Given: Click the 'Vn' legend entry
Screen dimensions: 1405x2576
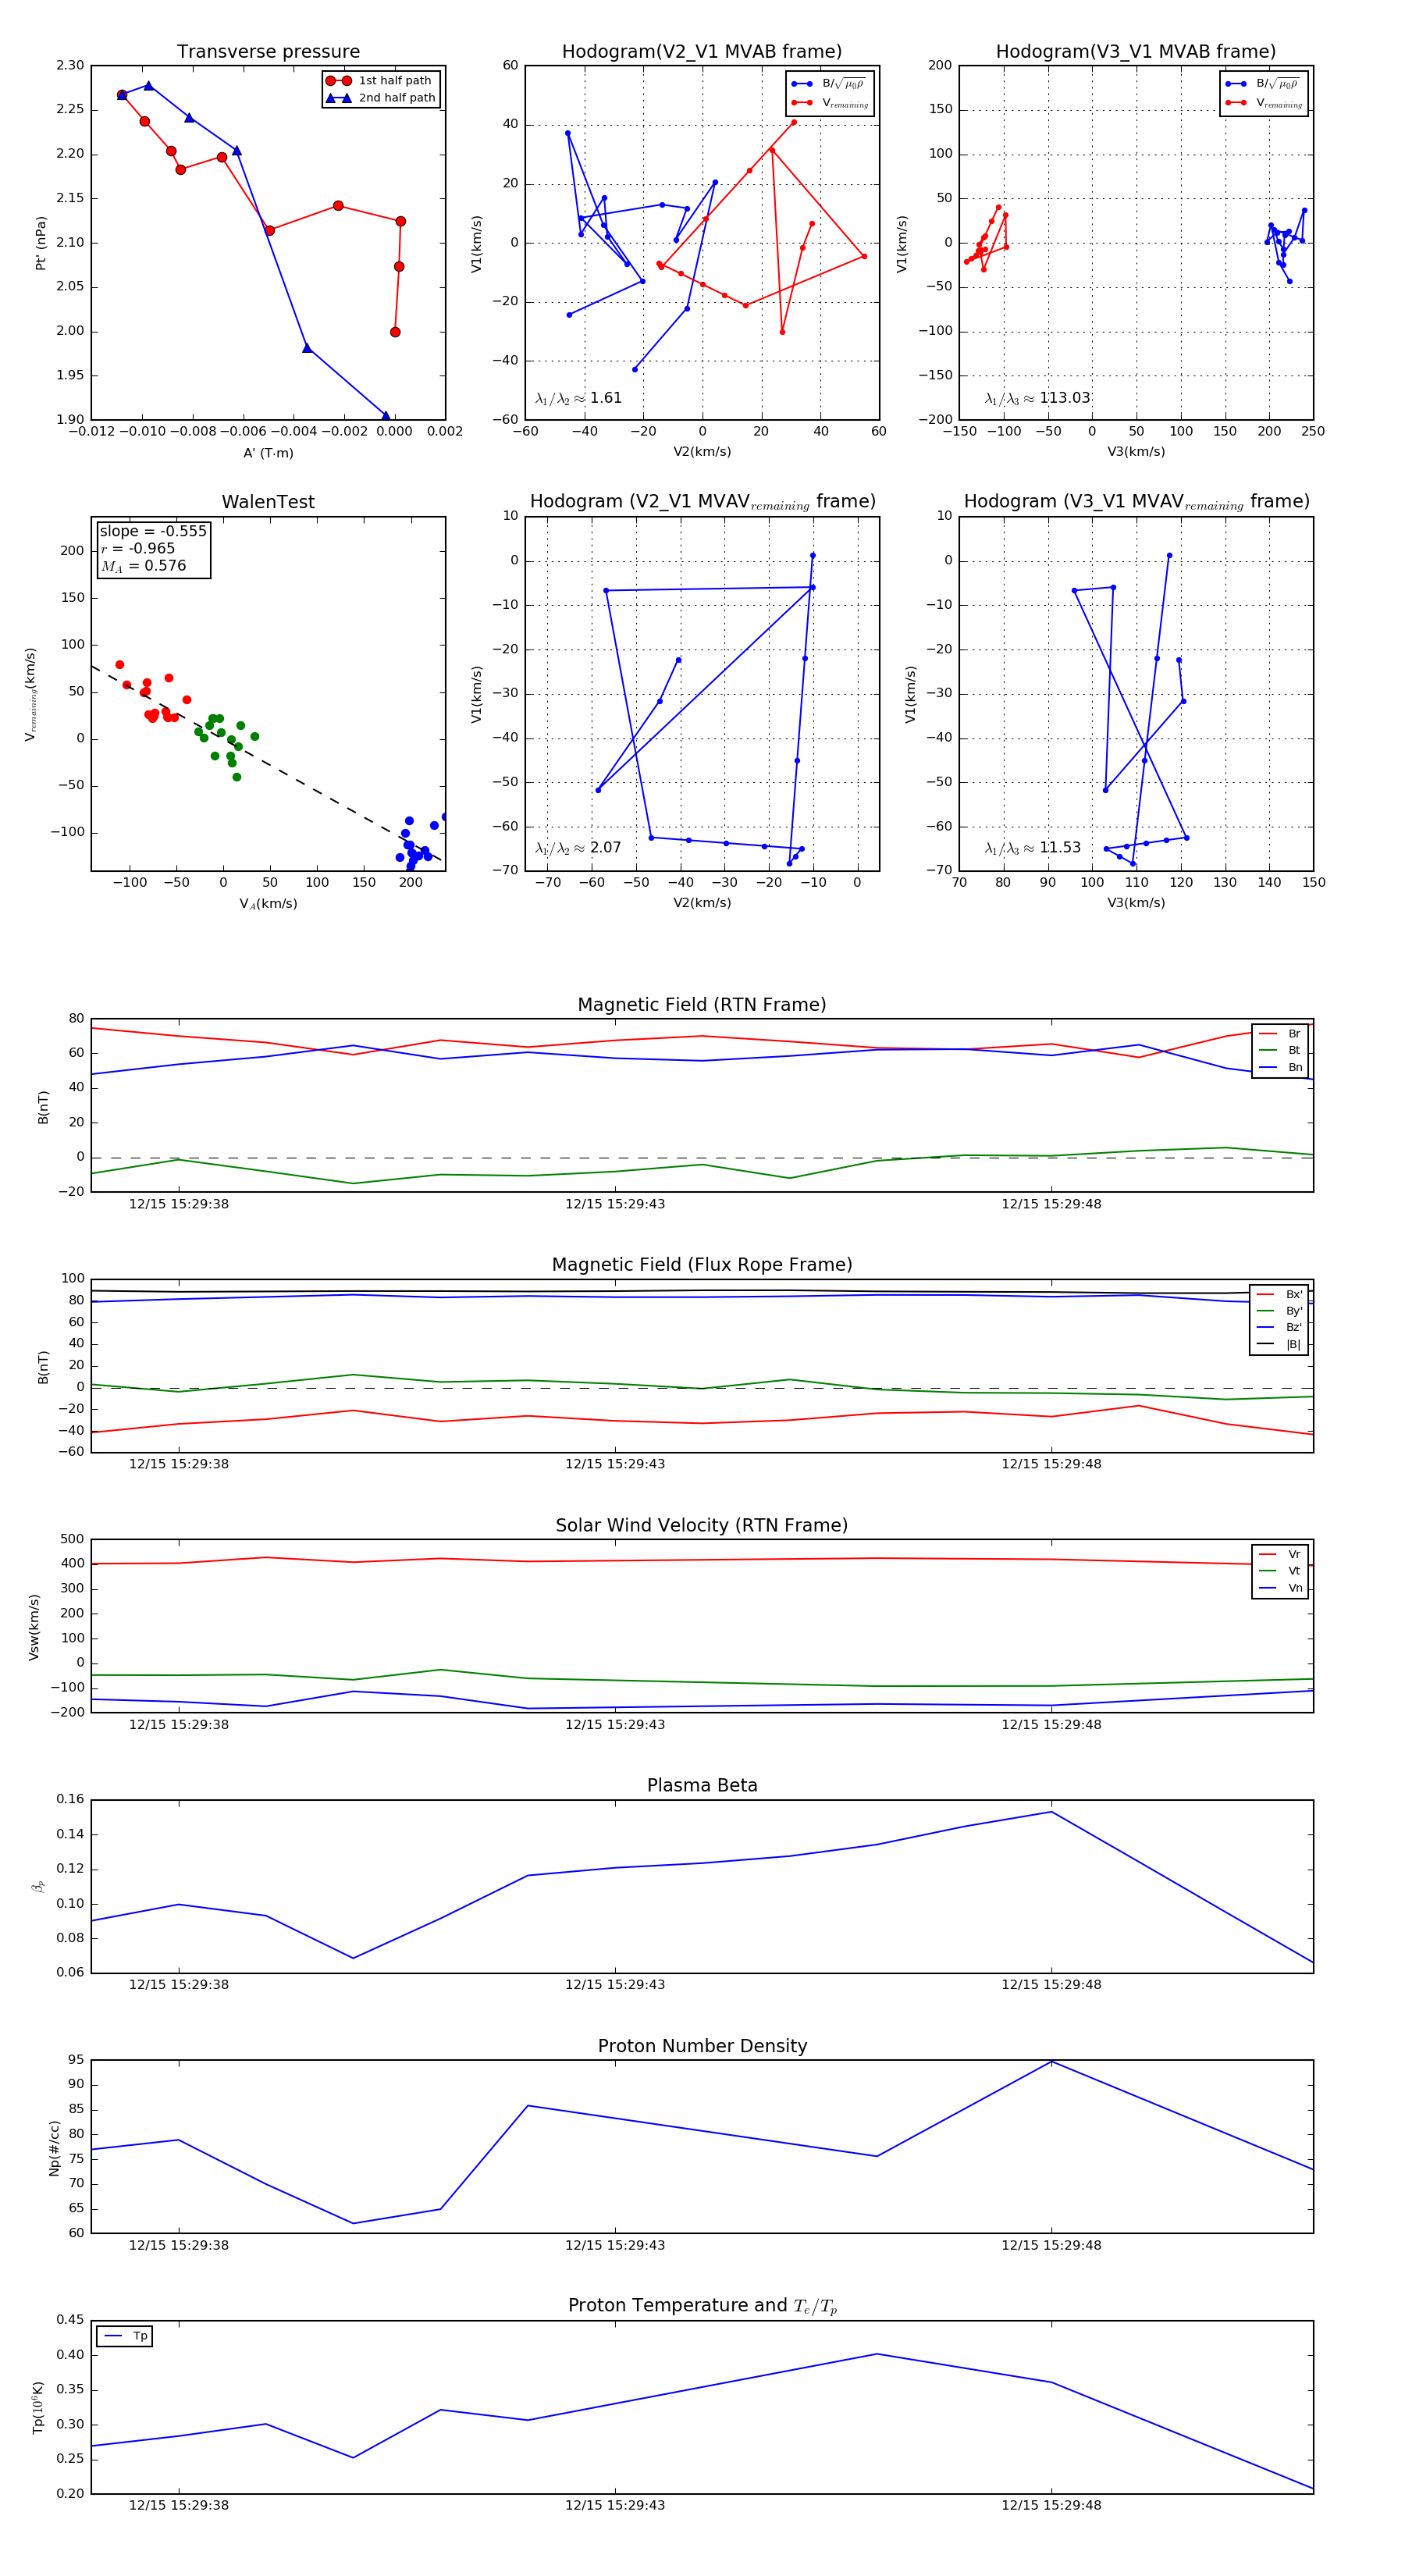Looking at the screenshot, I should coord(1280,1588).
